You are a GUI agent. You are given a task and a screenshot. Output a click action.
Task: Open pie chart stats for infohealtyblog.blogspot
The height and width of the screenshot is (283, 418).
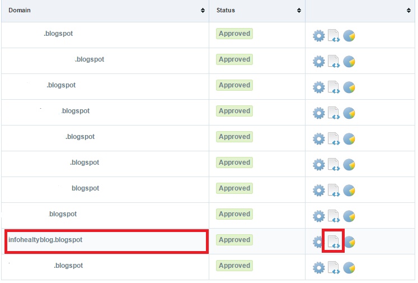point(350,242)
